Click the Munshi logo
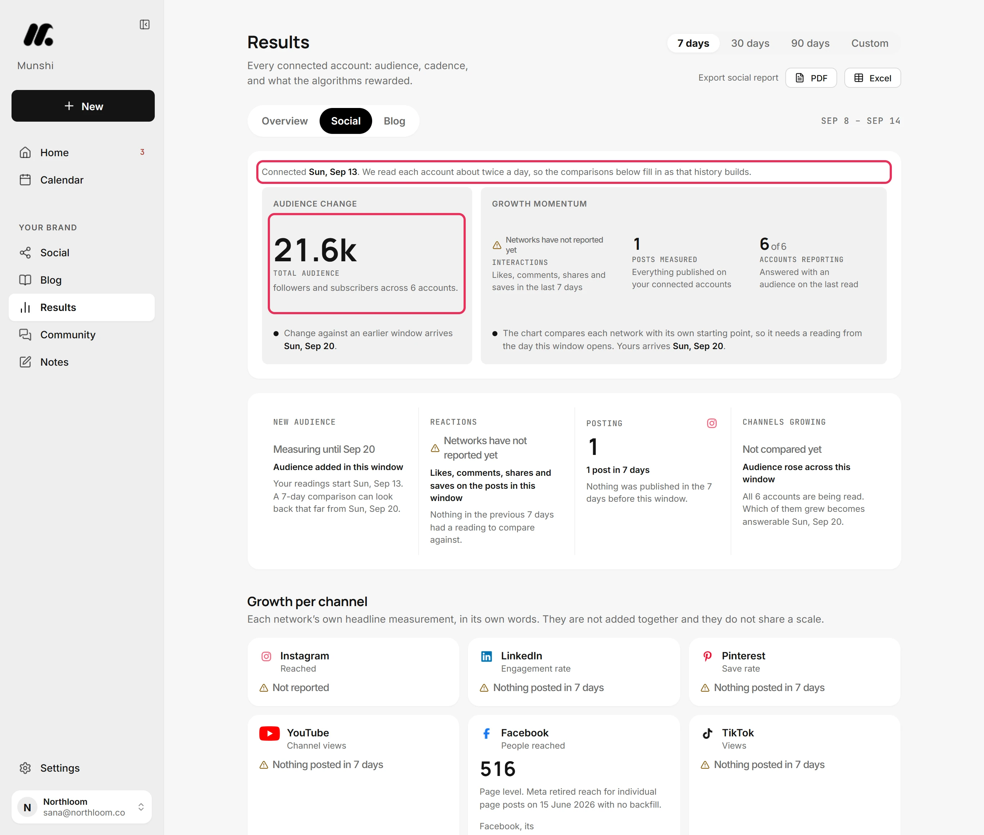The height and width of the screenshot is (835, 984). point(39,35)
